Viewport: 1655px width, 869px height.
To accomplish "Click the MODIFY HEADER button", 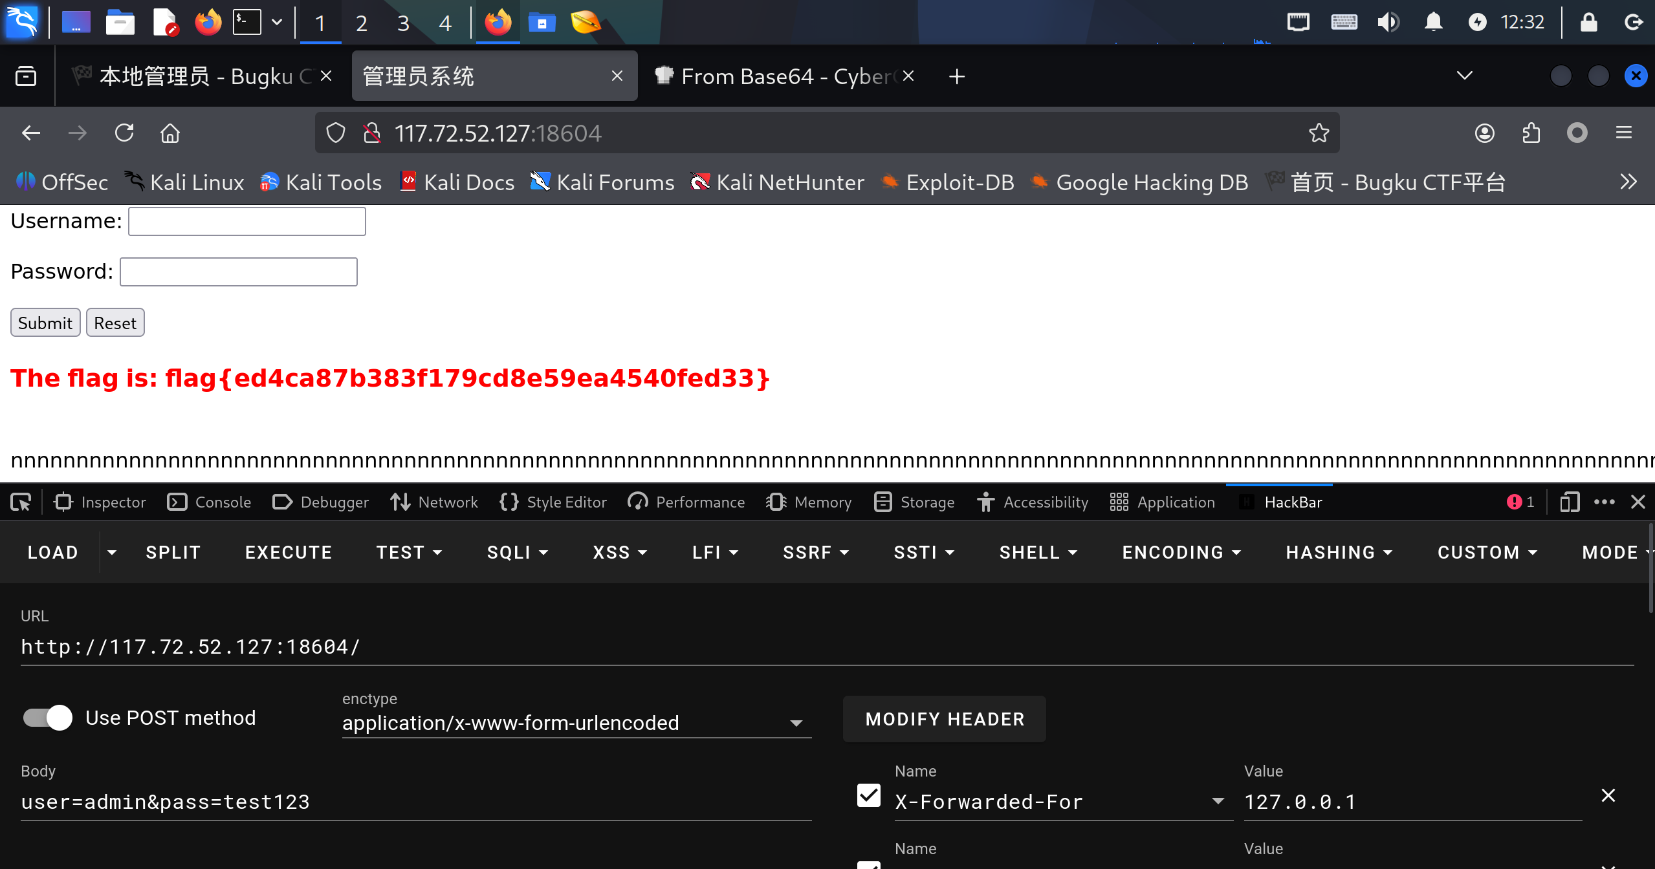I will [x=945, y=719].
